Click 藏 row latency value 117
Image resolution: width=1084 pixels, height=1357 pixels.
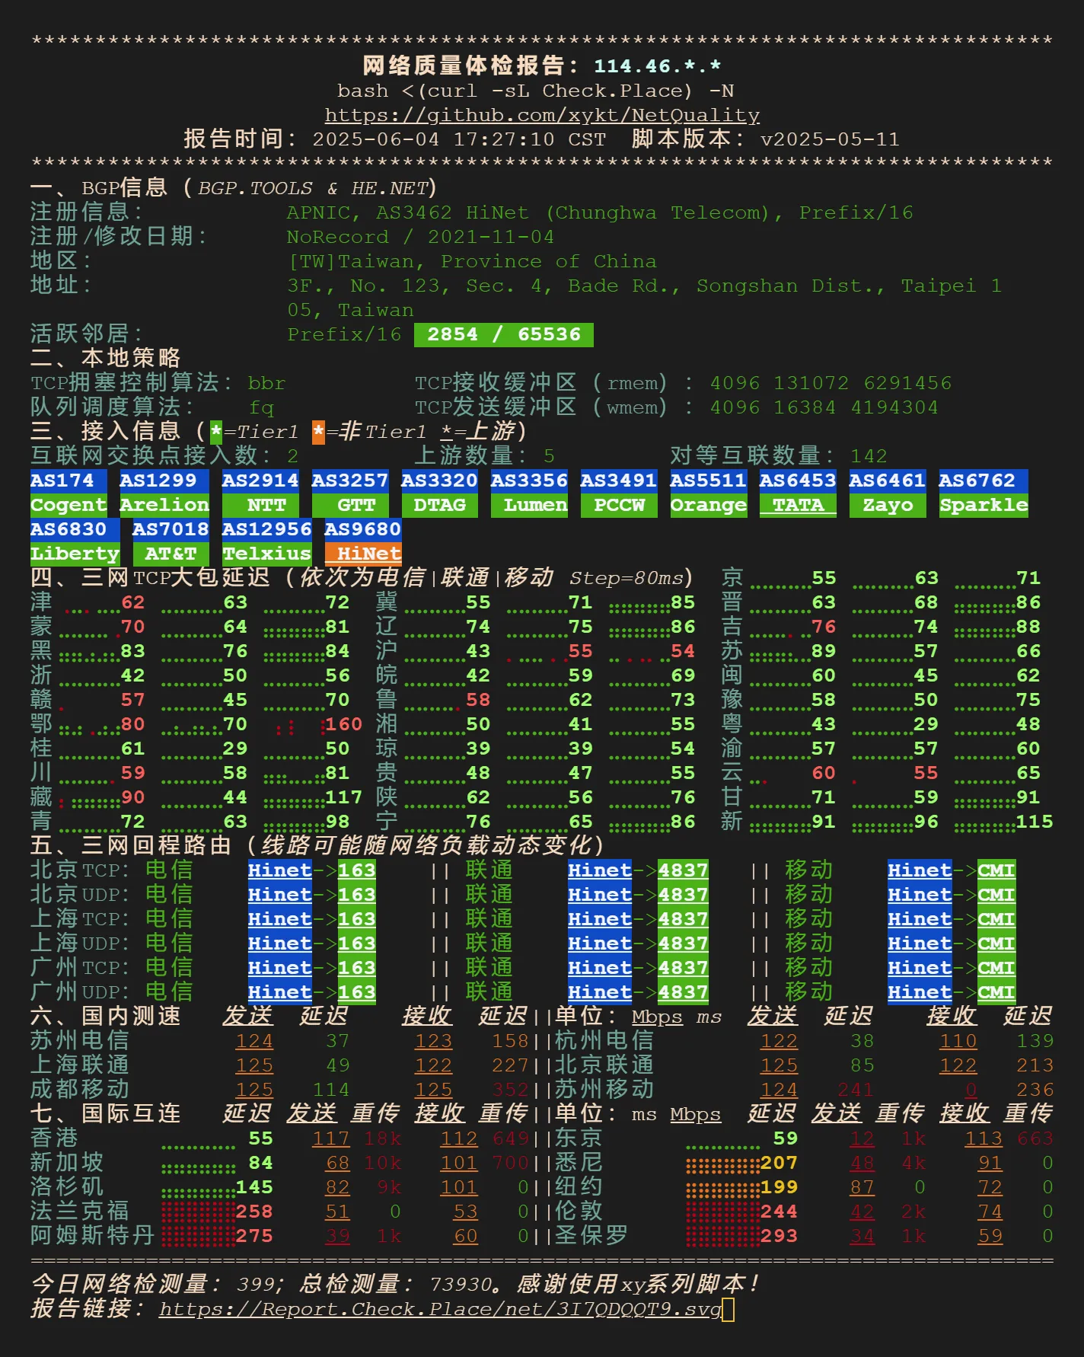coord(343,797)
